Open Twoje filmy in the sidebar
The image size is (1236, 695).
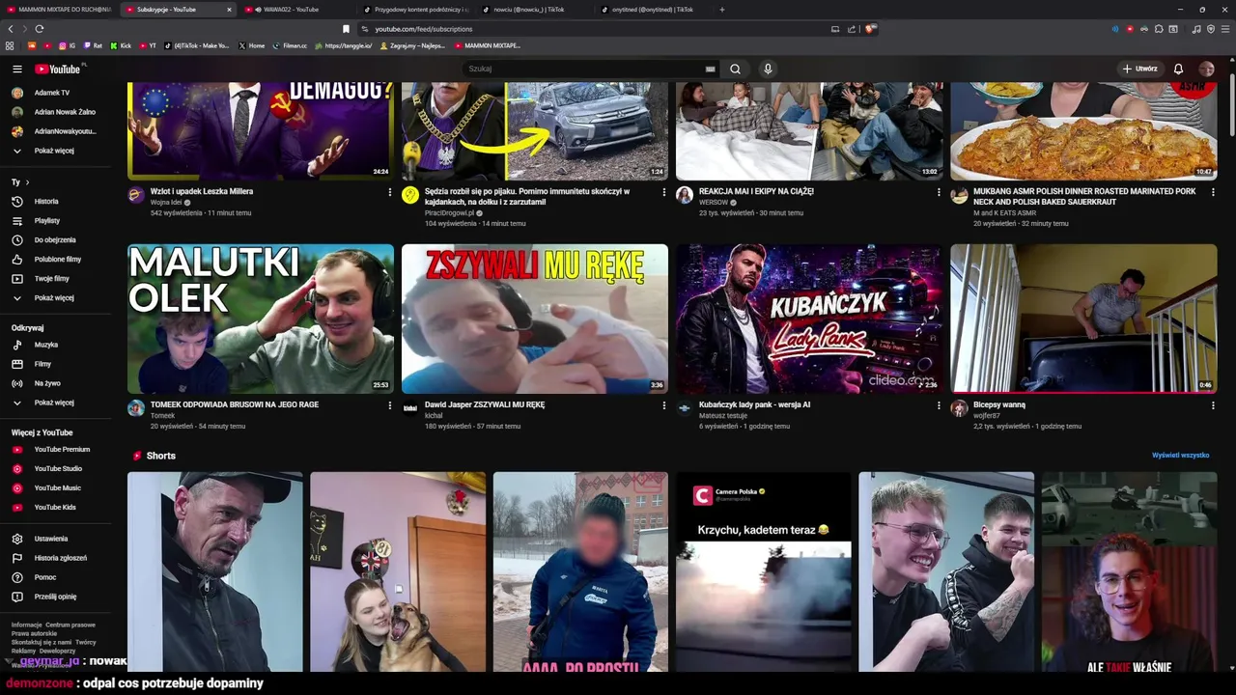coord(58,279)
